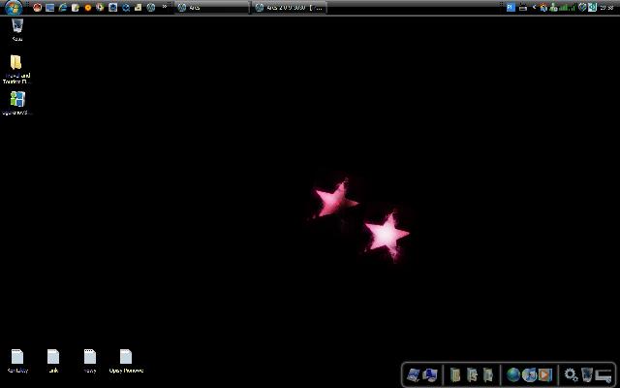Open the recycle bin icon in dock
Screen dimensions: 620x388
587,374
